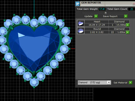Click the Round shape label
The height and width of the screenshot is (101, 135).
[x=97, y=29]
